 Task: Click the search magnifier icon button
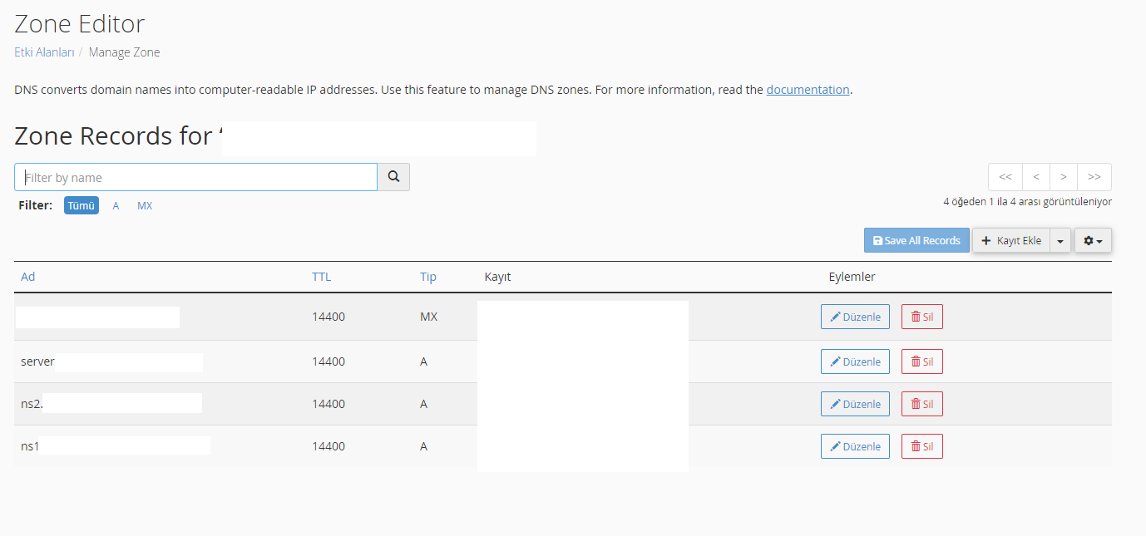coord(393,177)
